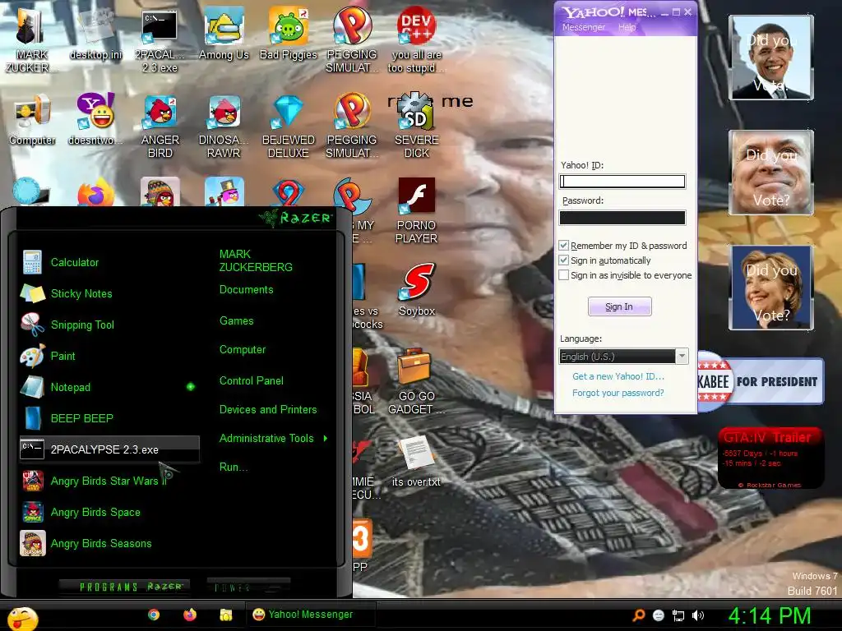842x631 pixels.
Task: Open the Bad Piggies desktop icon
Action: tap(289, 35)
